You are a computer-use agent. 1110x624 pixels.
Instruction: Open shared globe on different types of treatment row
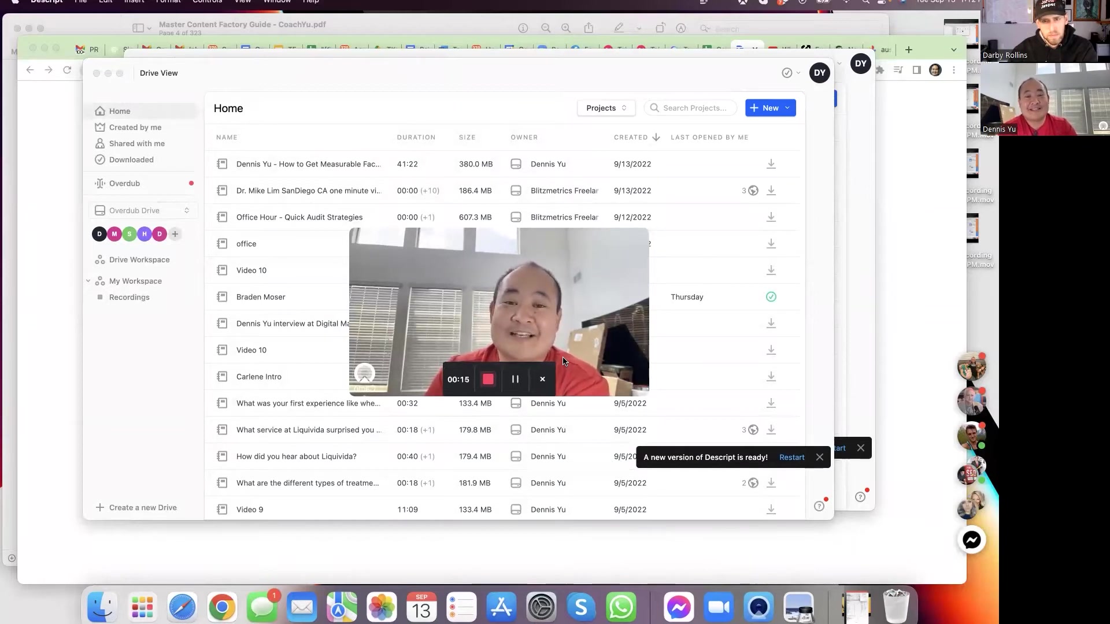(x=753, y=483)
